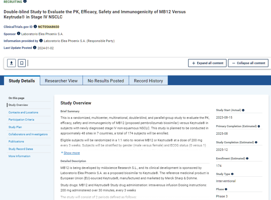This screenshot has height=200, width=271.
Task: Click info icon beside ClinicalTrials.gov ID
Action: coord(35,27)
